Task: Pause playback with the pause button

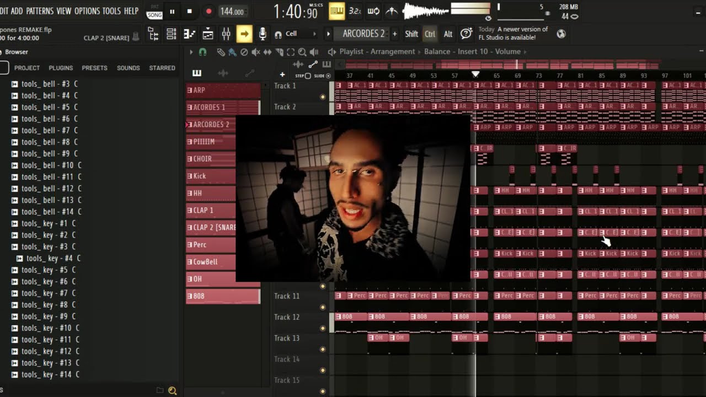Action: (172, 11)
